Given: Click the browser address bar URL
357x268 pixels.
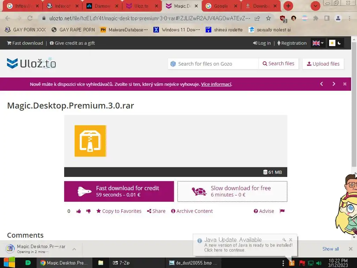Looking at the screenshot, I should point(150,18).
